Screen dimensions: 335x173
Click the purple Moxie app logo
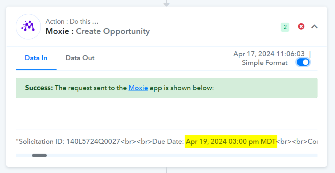pyautogui.click(x=28, y=27)
